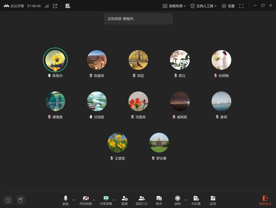This screenshot has width=276, height=208.
Task: Toggle fullscreen mode icon
Action: click(x=241, y=6)
